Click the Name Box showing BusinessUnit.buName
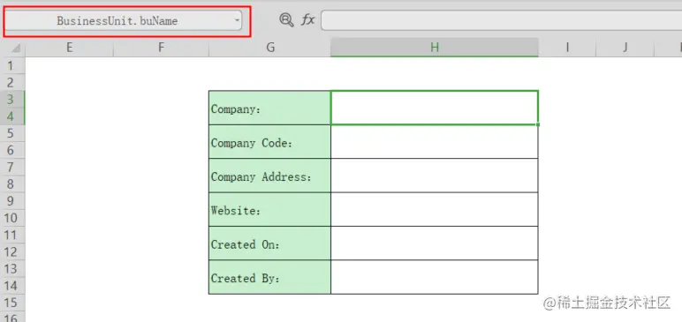 pos(123,20)
